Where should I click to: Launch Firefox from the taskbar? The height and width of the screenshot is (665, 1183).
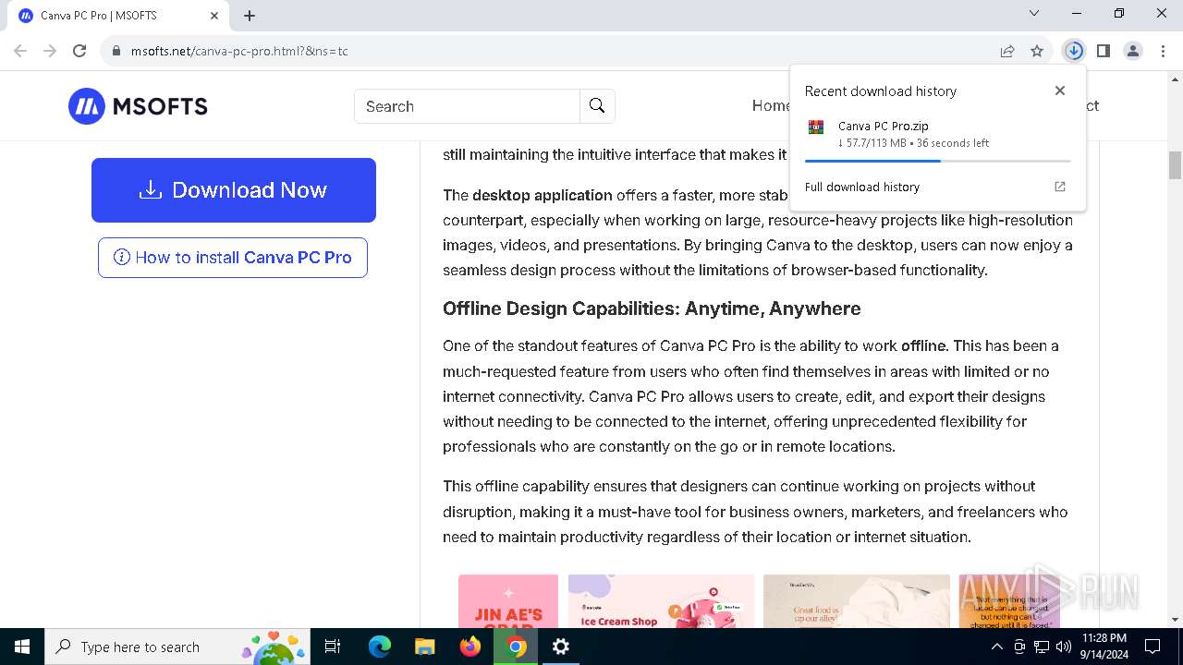tap(470, 647)
